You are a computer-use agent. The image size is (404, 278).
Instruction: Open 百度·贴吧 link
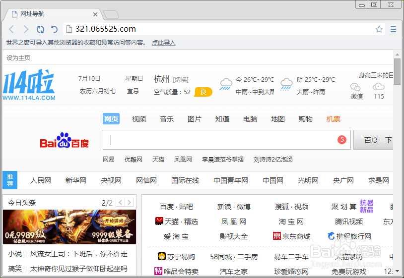click(177, 207)
